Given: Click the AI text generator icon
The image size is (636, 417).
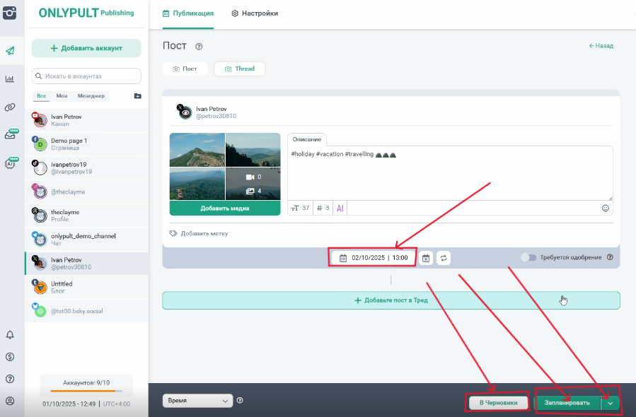Looking at the screenshot, I should coord(340,208).
